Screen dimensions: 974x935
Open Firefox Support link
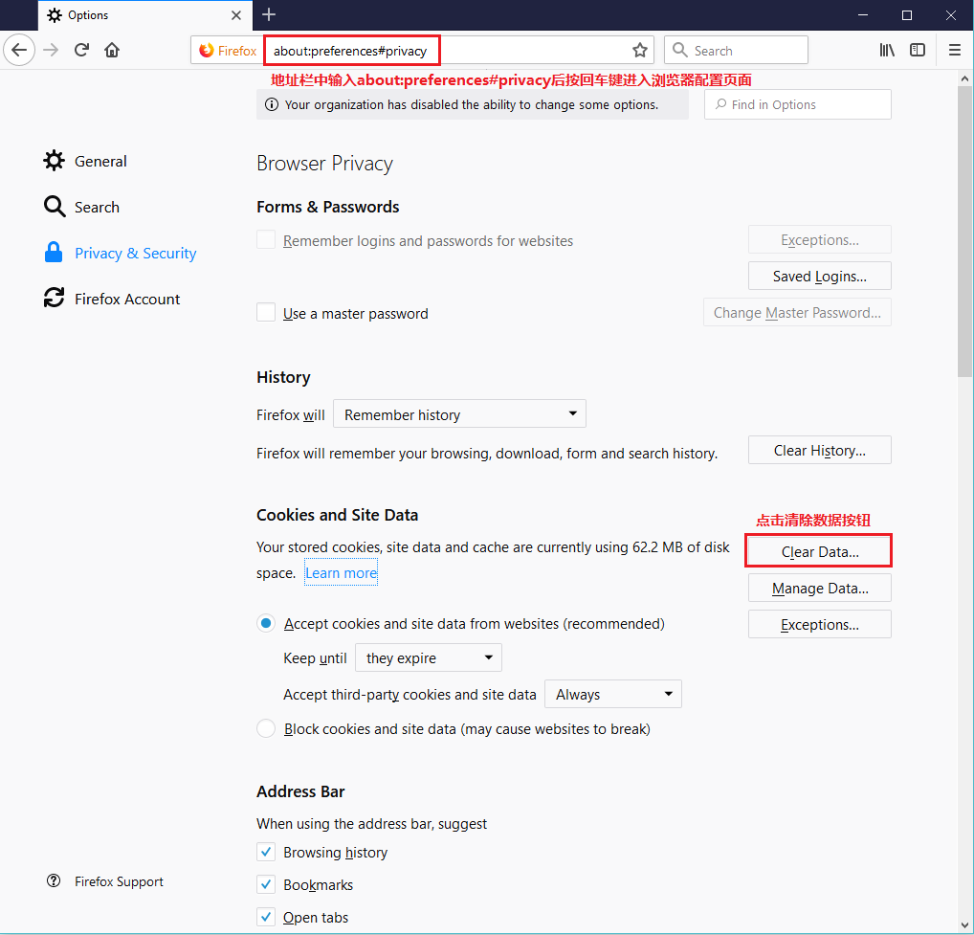pos(105,881)
